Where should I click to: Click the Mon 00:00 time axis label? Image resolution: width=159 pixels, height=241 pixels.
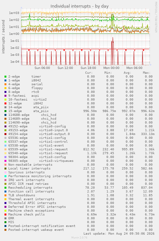111,68
